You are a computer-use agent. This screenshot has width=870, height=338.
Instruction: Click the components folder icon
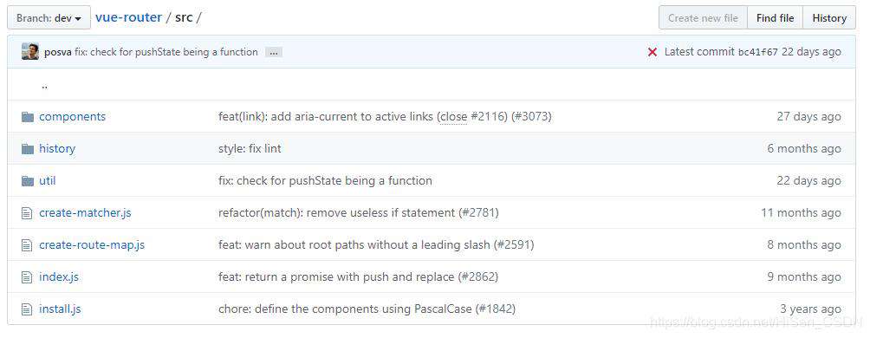coord(28,116)
